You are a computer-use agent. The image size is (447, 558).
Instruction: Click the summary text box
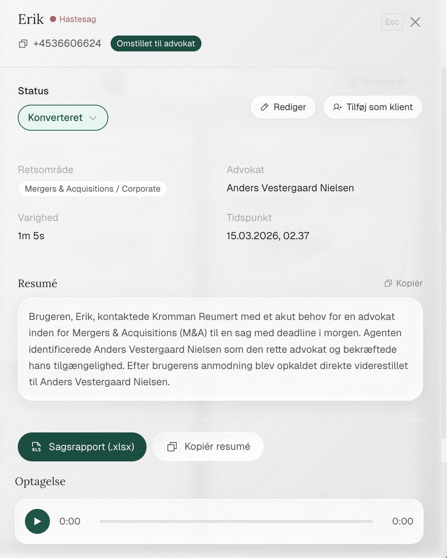(220, 349)
